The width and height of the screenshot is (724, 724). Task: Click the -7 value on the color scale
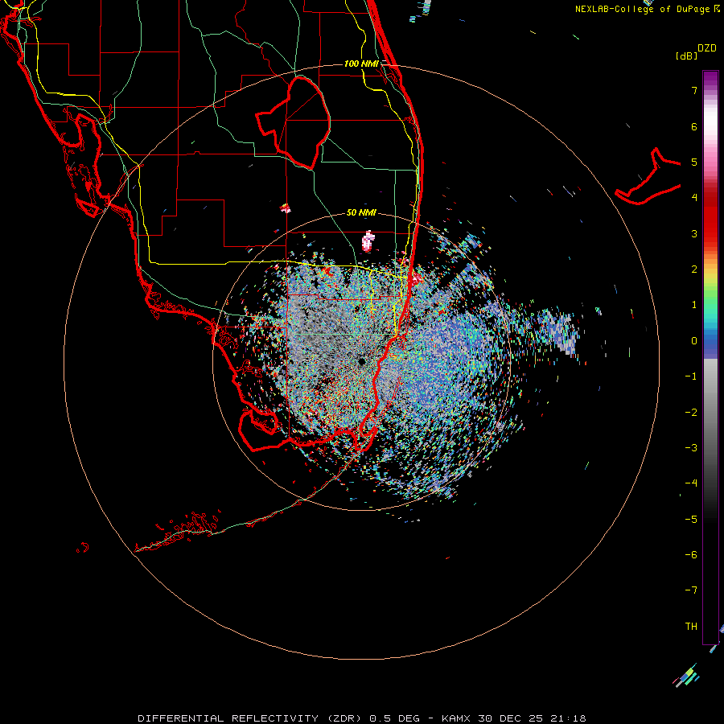pyautogui.click(x=691, y=590)
